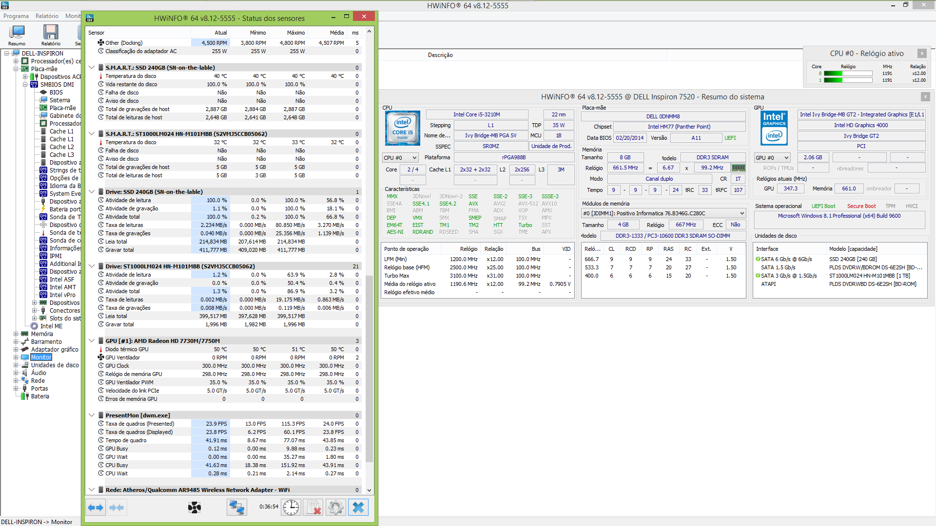This screenshot has height=526, width=936.
Task: Click the green memory module icon beside 99.2 MHz
Action: [739, 168]
